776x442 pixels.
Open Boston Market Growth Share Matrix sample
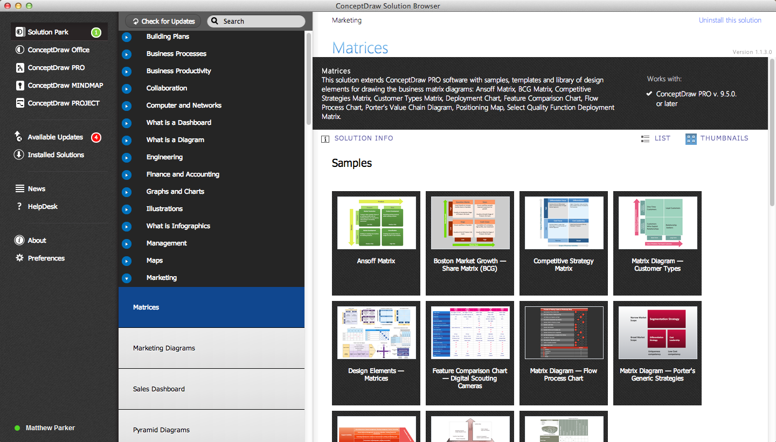pos(470,243)
